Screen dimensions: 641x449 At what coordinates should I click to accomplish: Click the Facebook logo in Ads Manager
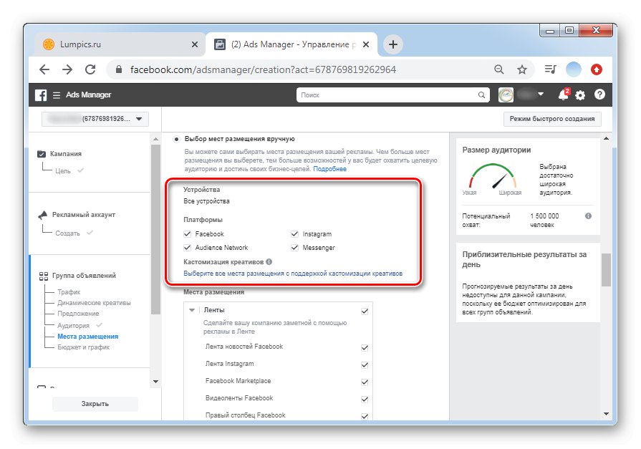pyautogui.click(x=41, y=95)
